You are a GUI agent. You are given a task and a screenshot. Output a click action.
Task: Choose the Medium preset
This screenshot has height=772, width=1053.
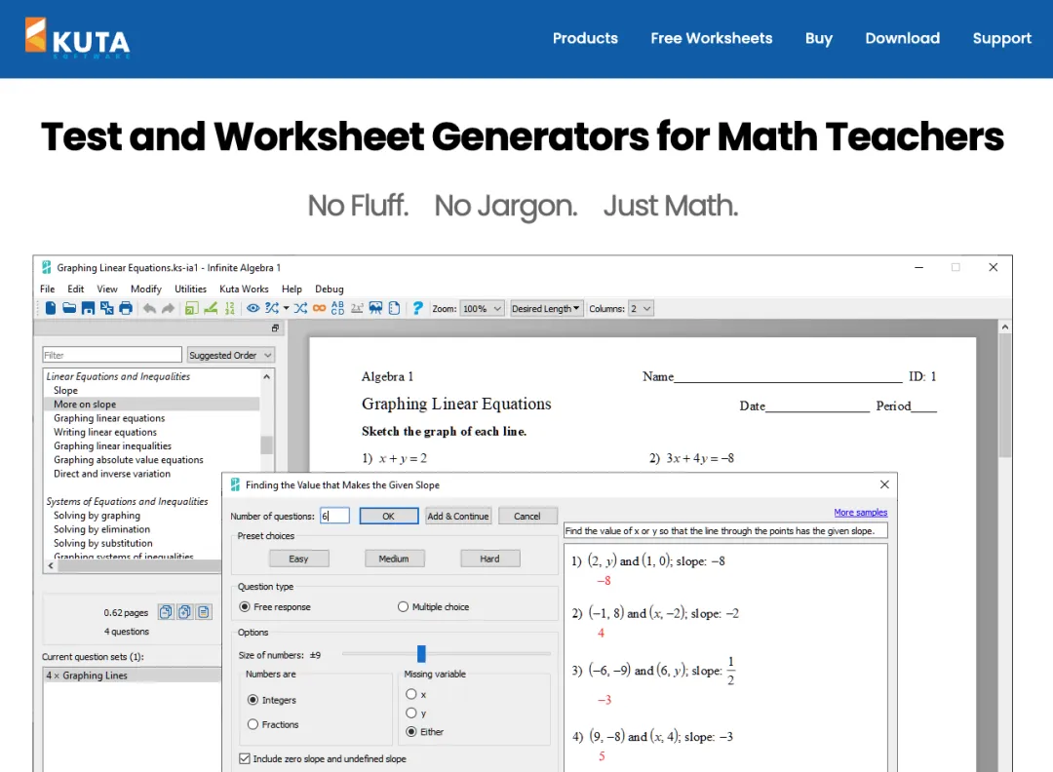pyautogui.click(x=394, y=559)
